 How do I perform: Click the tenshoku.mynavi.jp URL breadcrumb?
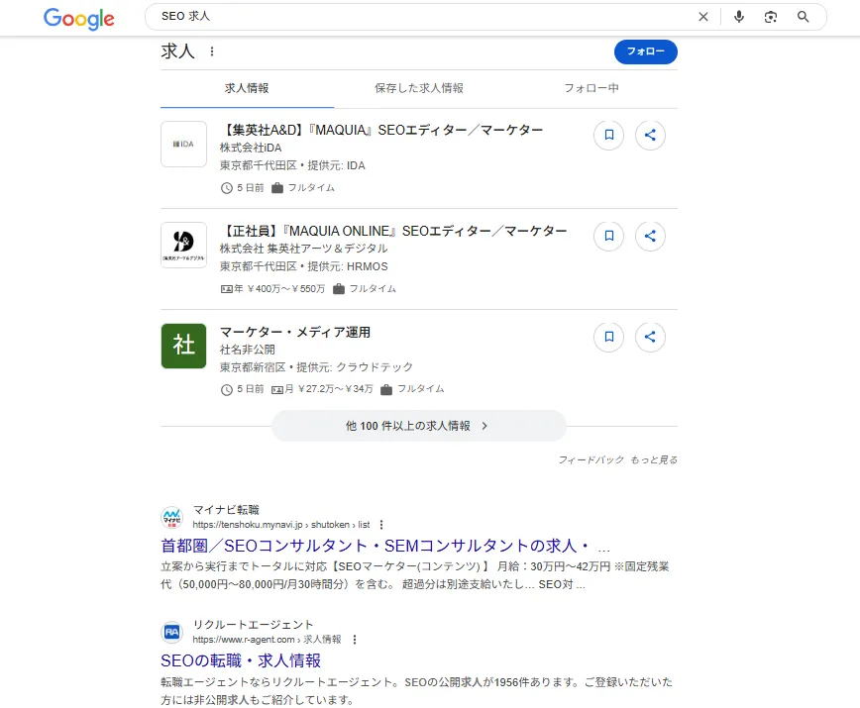pyautogui.click(x=281, y=525)
